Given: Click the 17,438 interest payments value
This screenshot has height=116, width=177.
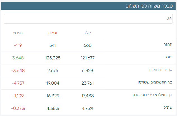Looking at the screenshot, I should coord(88,96).
